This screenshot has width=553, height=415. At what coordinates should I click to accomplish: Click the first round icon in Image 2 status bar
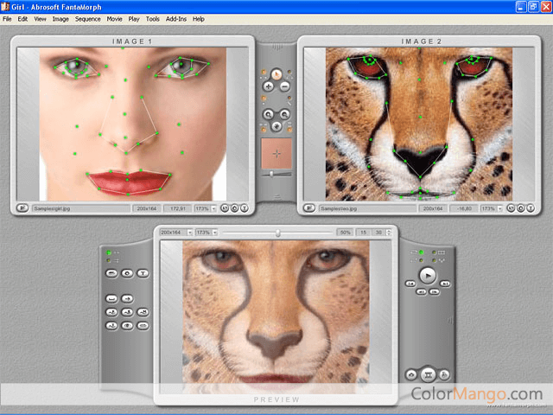(511, 208)
